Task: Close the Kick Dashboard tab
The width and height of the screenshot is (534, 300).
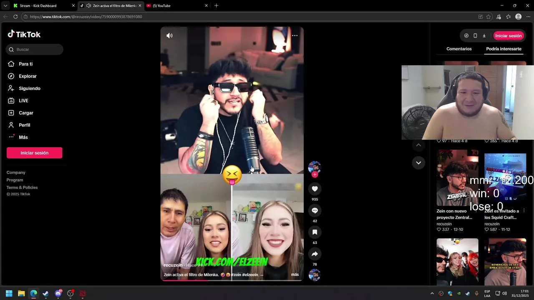Action: [x=73, y=6]
